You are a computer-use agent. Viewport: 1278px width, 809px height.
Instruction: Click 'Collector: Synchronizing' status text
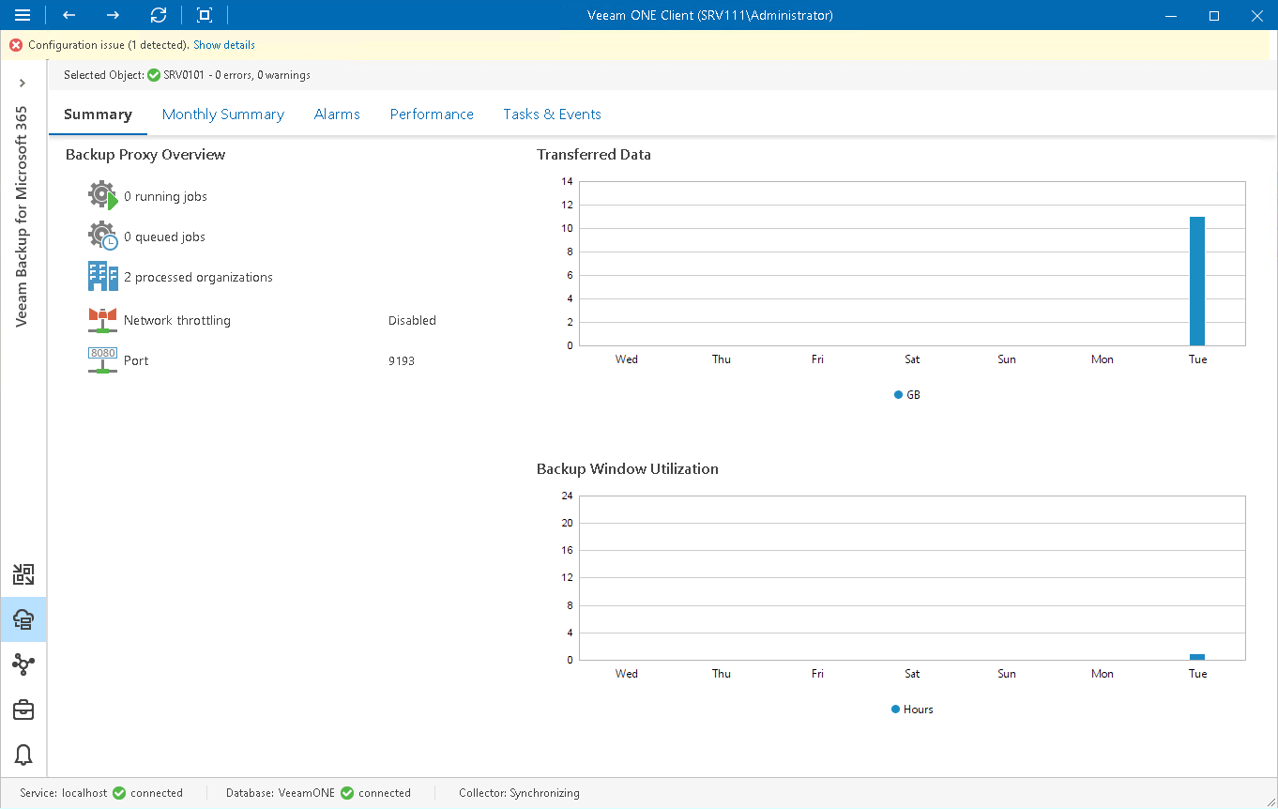point(519,793)
